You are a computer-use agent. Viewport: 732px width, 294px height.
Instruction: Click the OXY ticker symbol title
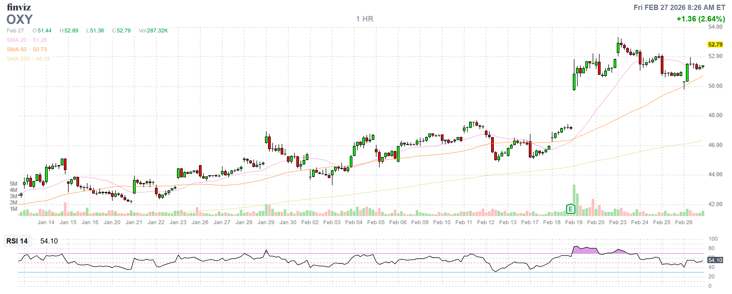coord(20,20)
